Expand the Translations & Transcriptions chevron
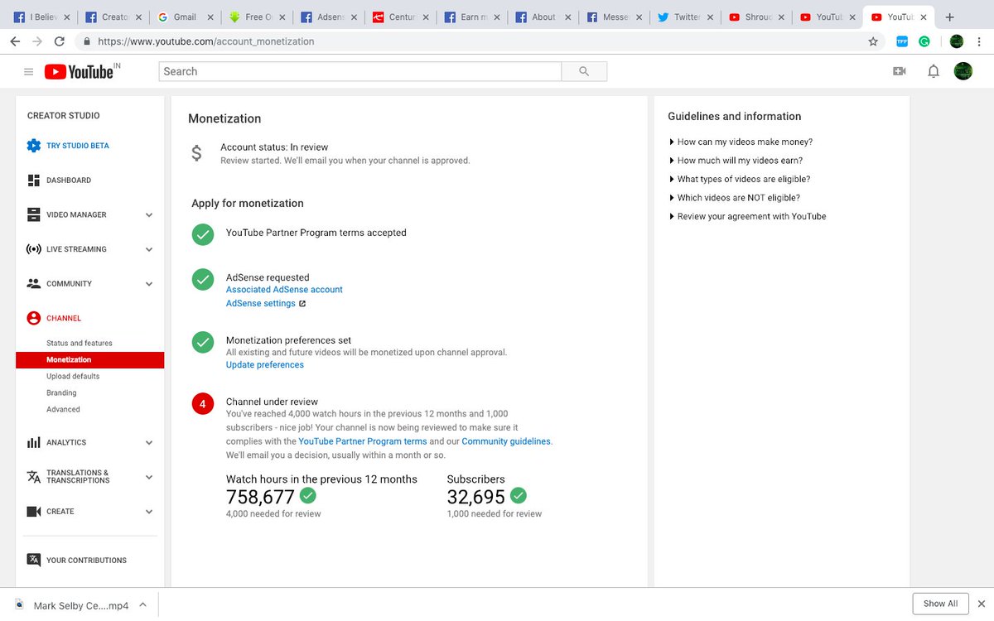The image size is (994, 621). pos(149,477)
